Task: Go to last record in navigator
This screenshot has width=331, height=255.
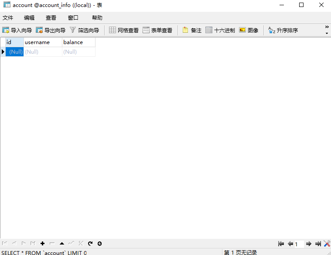Action: pyautogui.click(x=33, y=243)
